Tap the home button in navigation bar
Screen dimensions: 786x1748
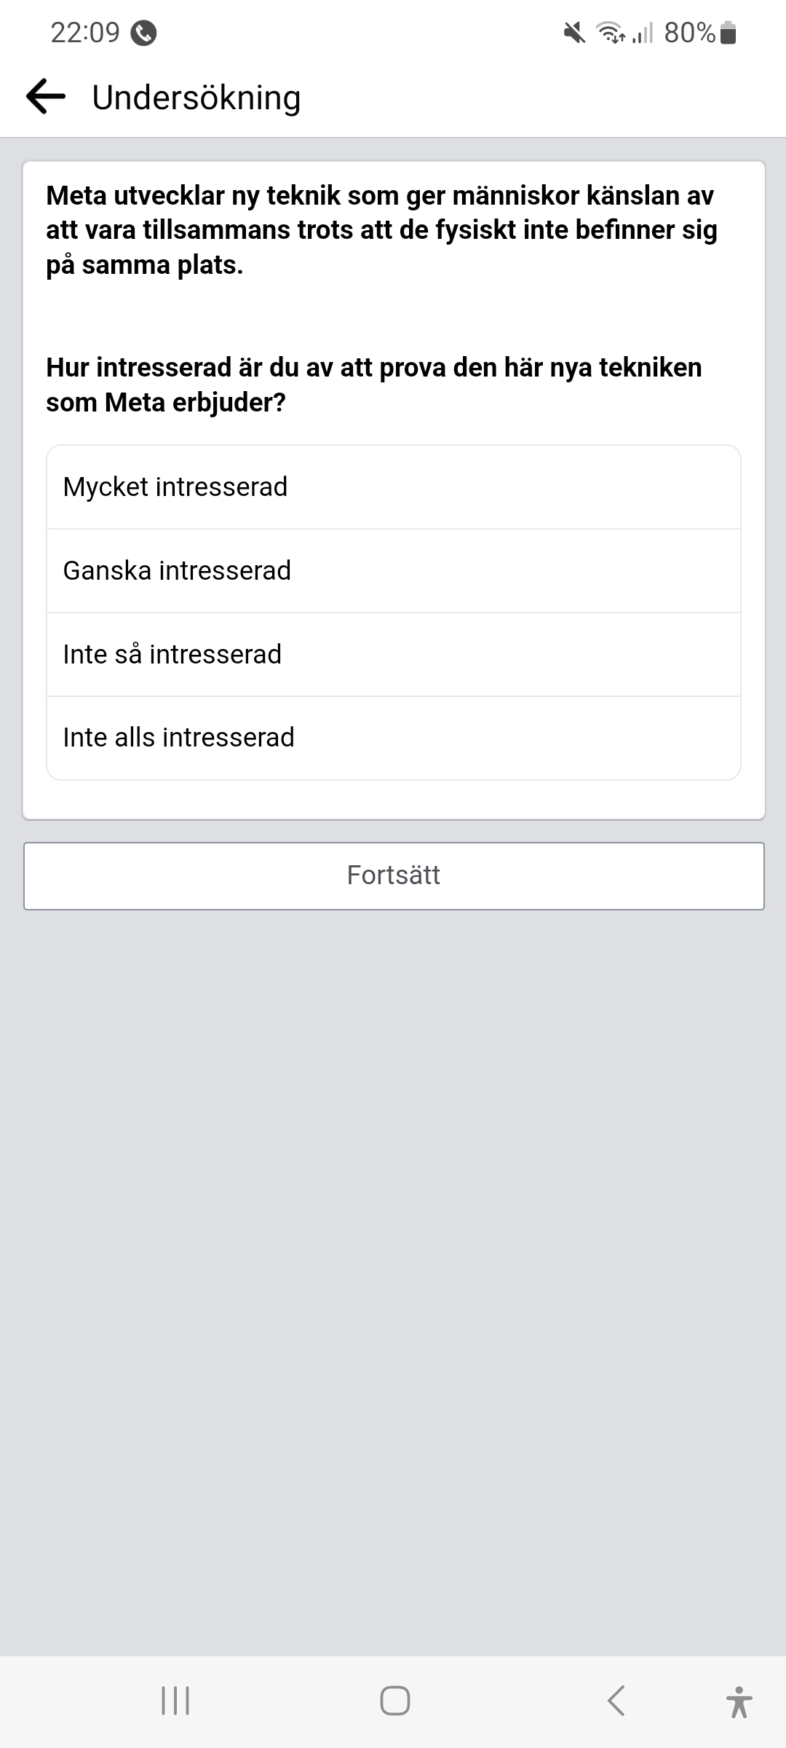[x=394, y=1701]
